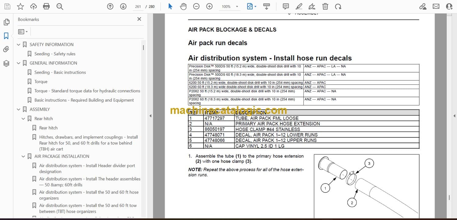Open the account sharing icon
This screenshot has height=220, width=457.
pyautogui.click(x=449, y=6)
